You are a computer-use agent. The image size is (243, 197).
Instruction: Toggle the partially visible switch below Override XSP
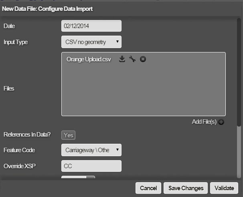coord(78,178)
